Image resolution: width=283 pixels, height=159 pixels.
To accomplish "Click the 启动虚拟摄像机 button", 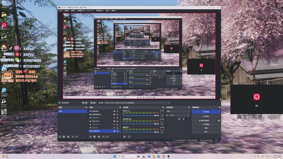I will pos(204,120).
